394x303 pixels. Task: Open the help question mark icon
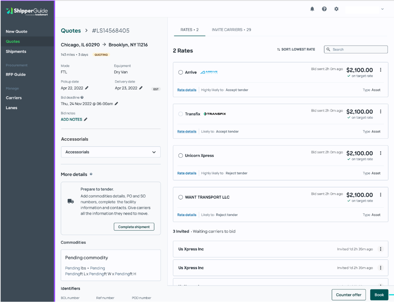[324, 9]
